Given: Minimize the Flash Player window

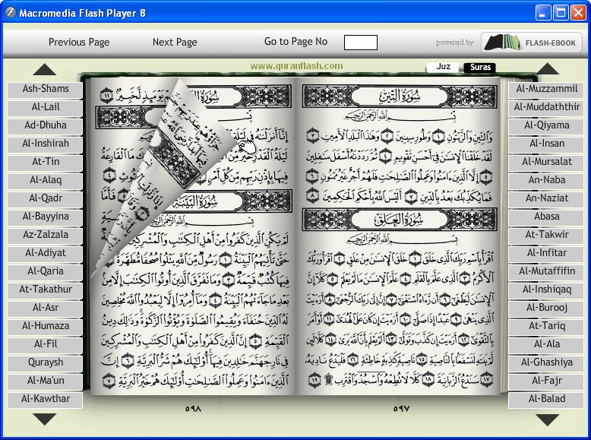Looking at the screenshot, I should tap(542, 13).
